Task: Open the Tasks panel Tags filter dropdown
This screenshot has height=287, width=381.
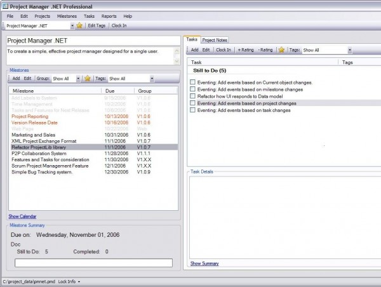Action: point(349,50)
